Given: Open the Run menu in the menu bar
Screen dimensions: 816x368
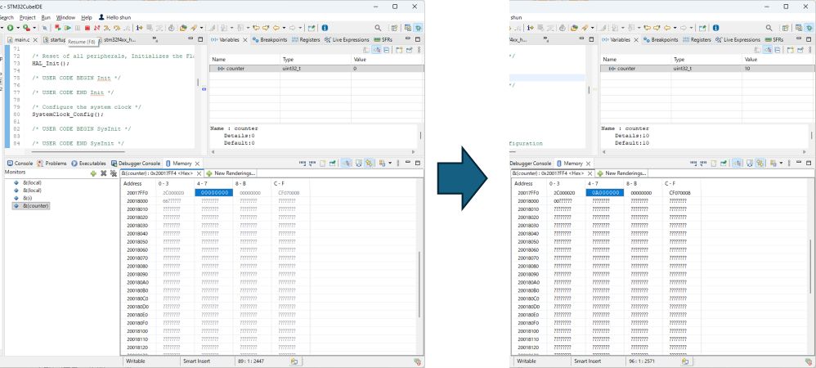Looking at the screenshot, I should coord(45,16).
